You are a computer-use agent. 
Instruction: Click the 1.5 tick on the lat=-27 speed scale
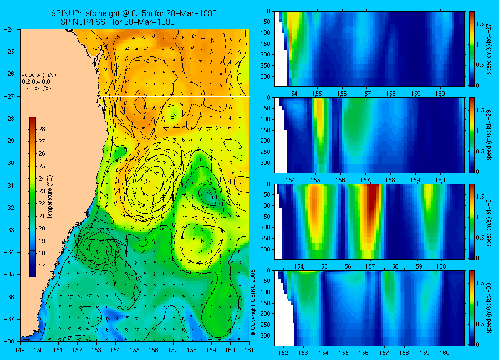click(x=480, y=24)
